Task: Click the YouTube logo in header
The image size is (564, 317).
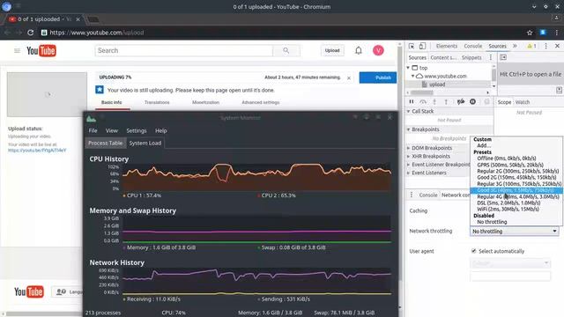Action: pyautogui.click(x=41, y=51)
